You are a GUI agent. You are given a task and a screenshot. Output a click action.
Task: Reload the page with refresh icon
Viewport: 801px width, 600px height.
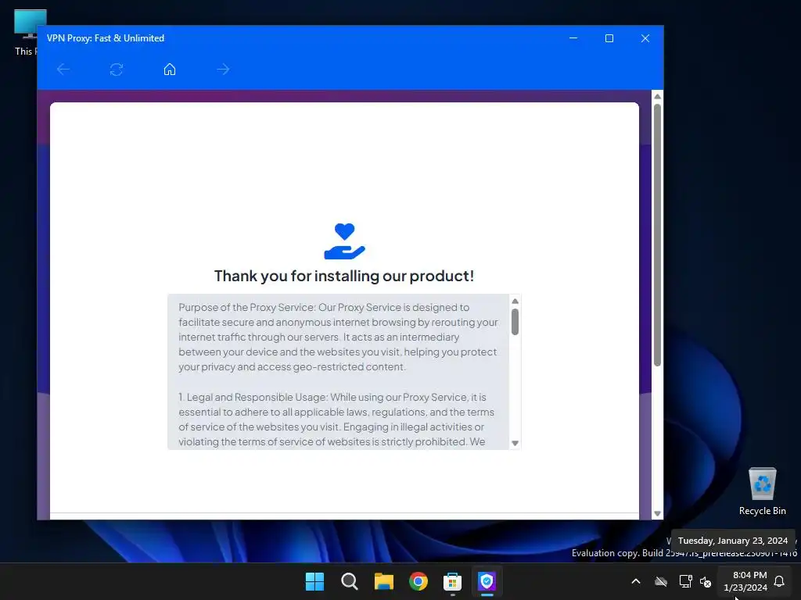point(117,70)
